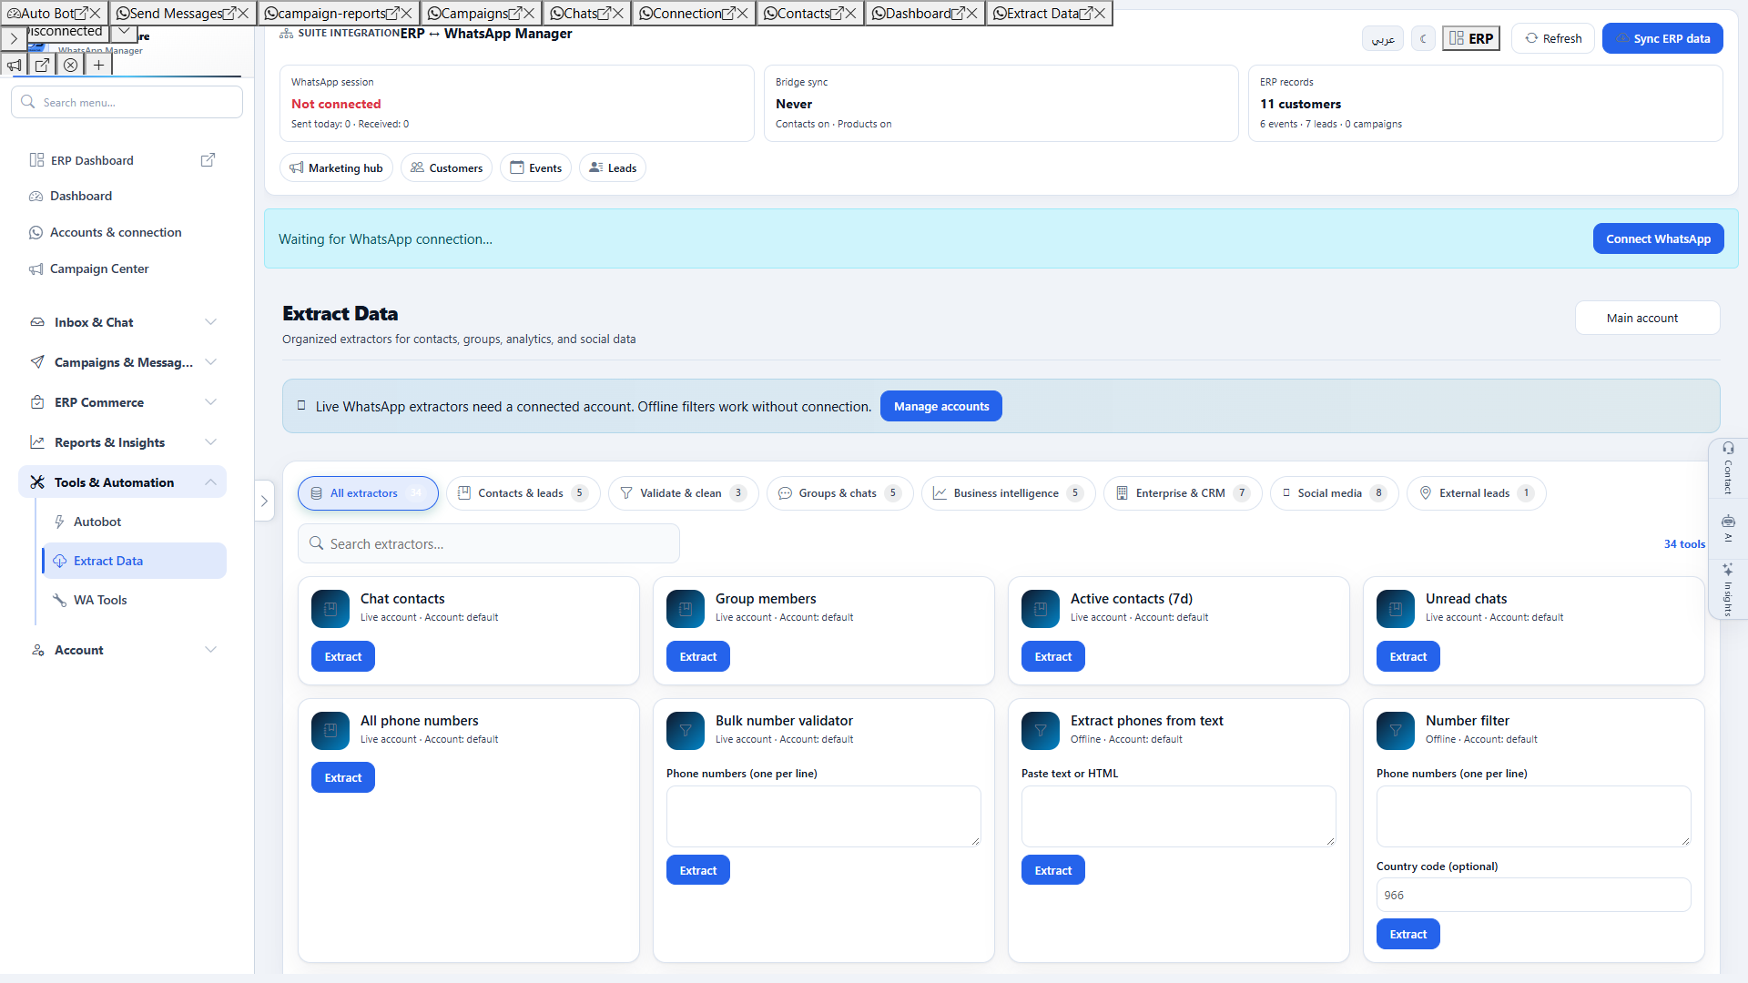
Task: Switch language with the Arabic button
Action: pyautogui.click(x=1383, y=38)
